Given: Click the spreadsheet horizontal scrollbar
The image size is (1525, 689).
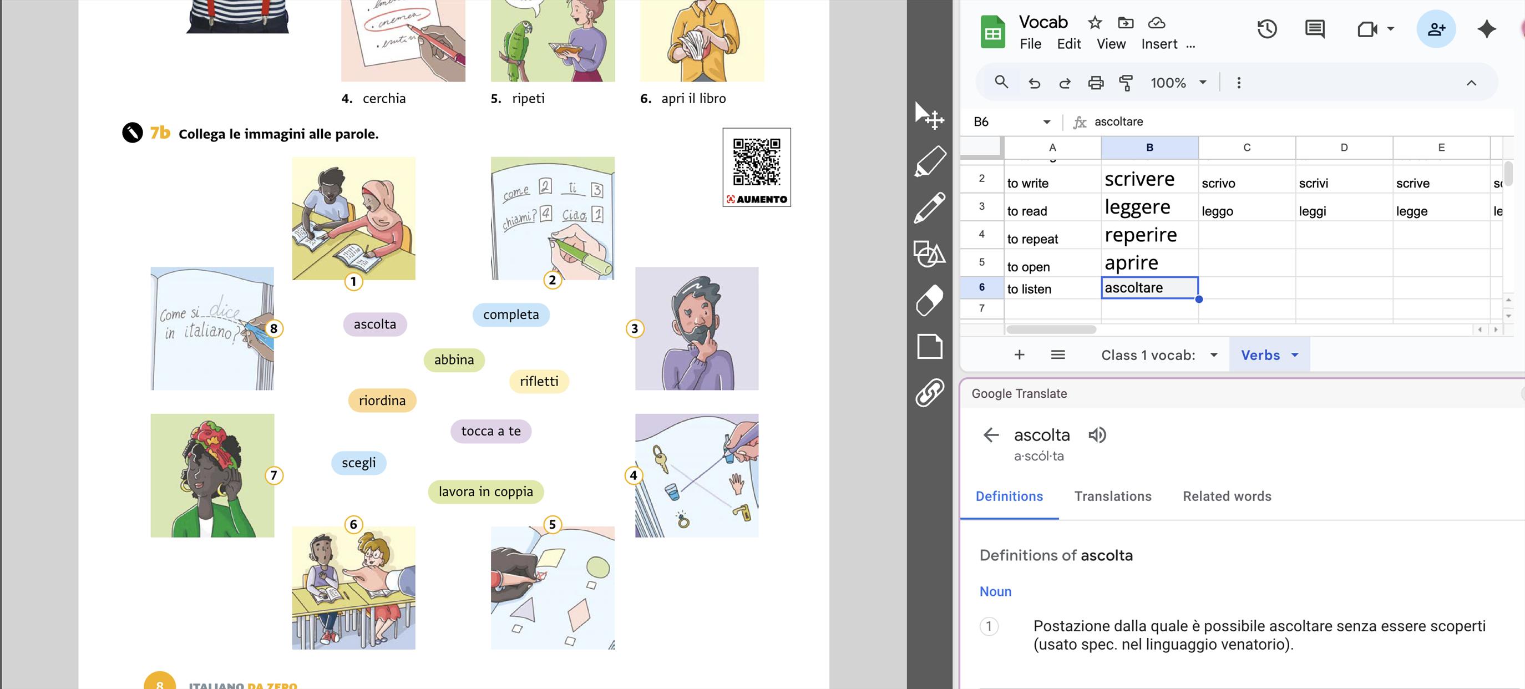Looking at the screenshot, I should pyautogui.click(x=1051, y=329).
